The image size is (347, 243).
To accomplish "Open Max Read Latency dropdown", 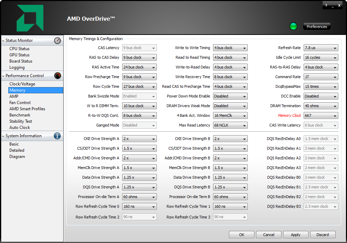I will (x=230, y=125).
